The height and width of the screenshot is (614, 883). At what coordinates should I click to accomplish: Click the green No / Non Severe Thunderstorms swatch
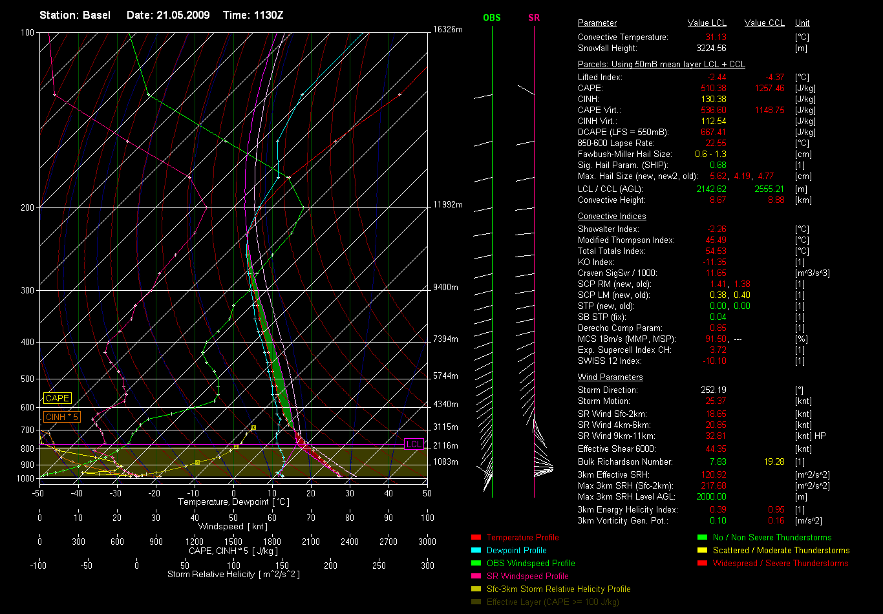[702, 537]
